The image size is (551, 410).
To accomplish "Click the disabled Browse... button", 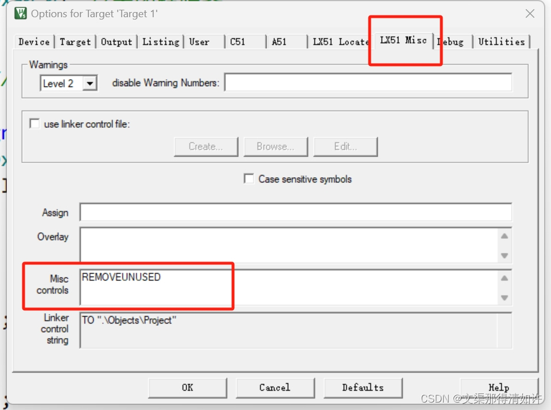I will (x=275, y=146).
